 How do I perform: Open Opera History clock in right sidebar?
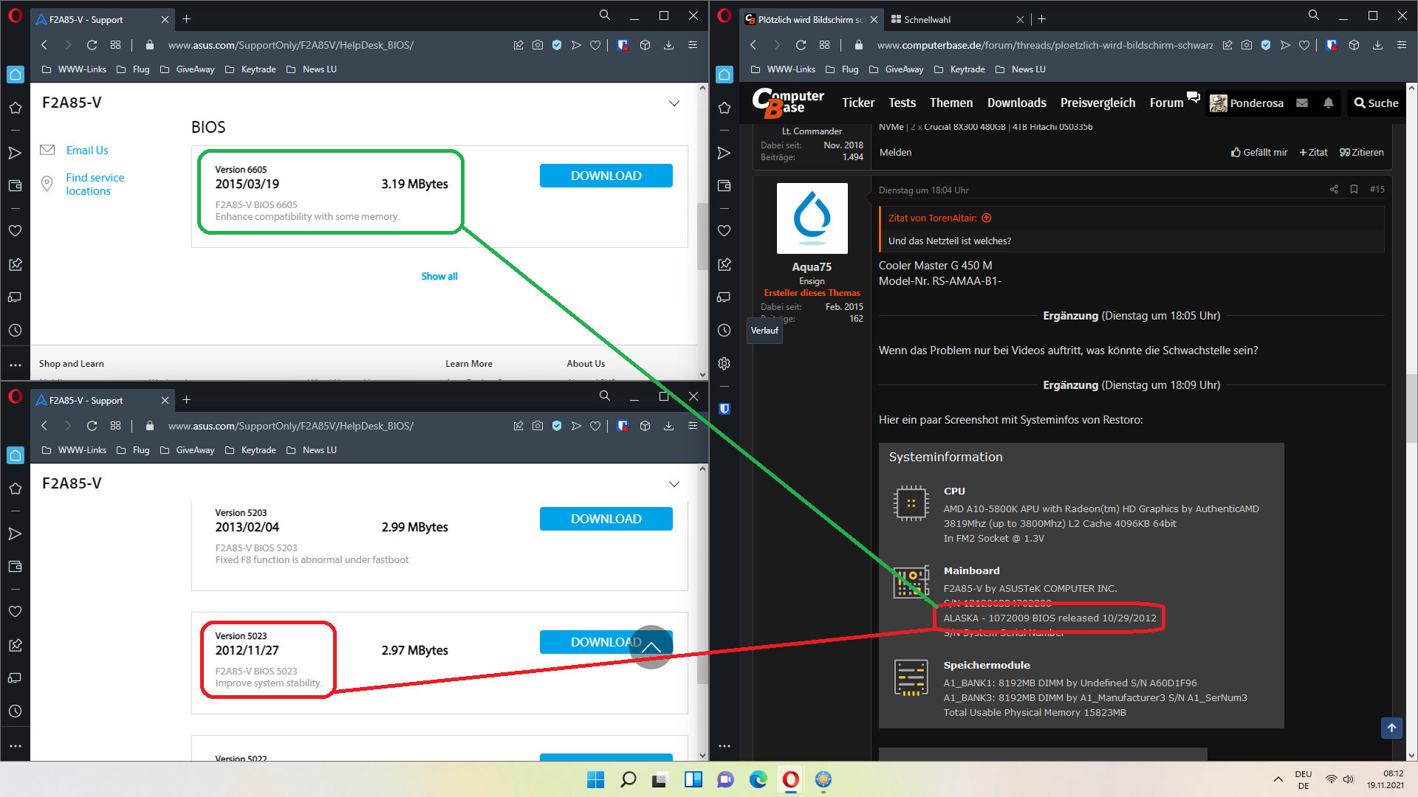pyautogui.click(x=724, y=330)
